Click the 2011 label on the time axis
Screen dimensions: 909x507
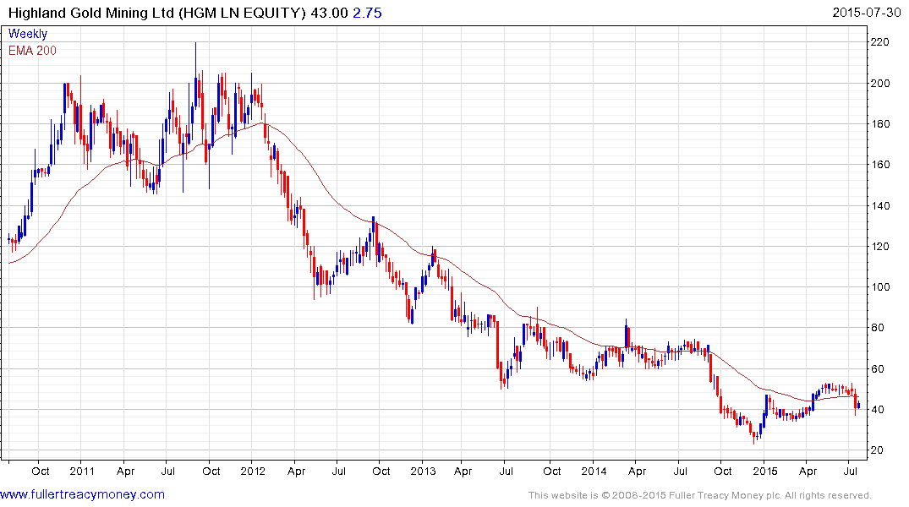coord(82,471)
